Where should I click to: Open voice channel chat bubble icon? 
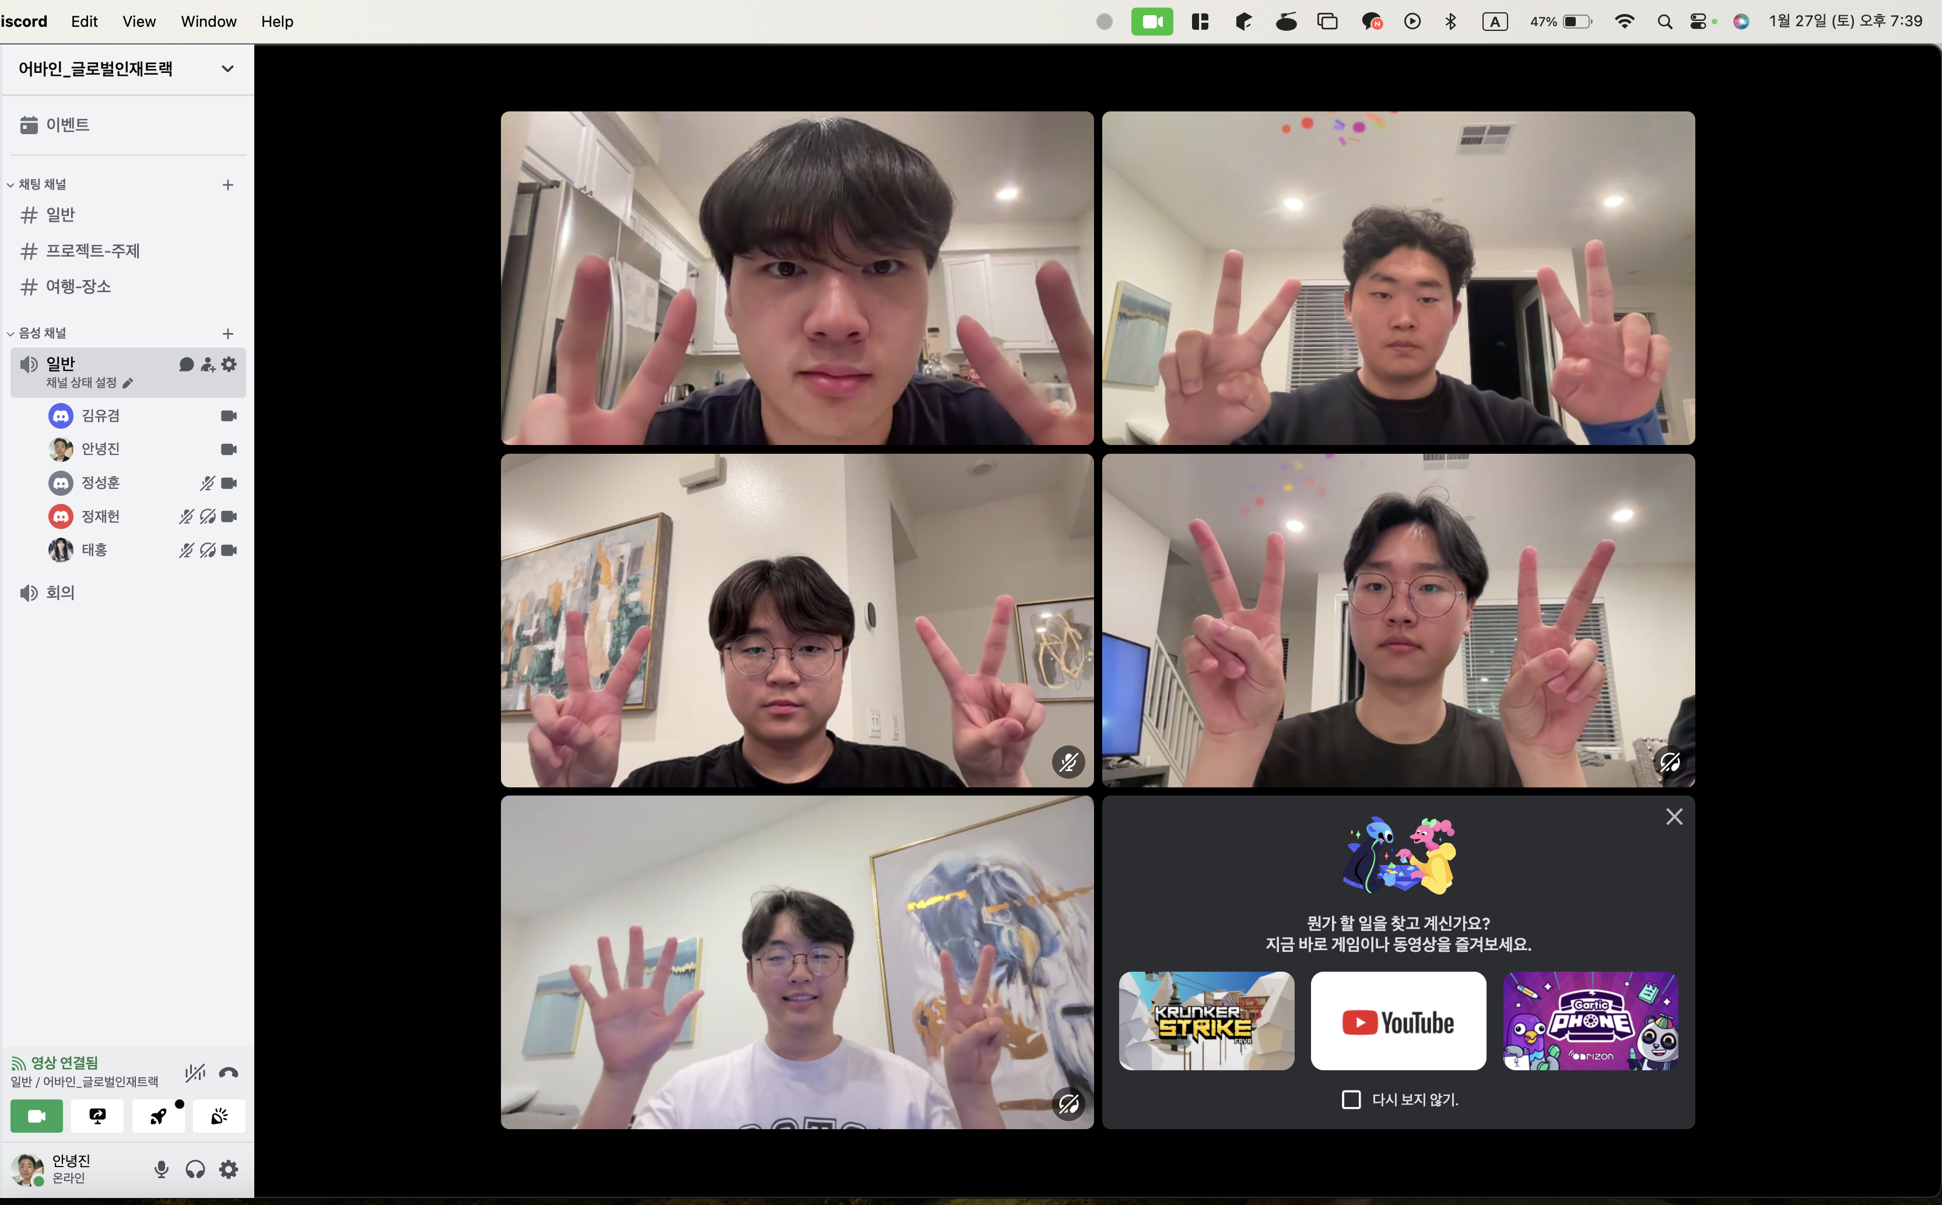tap(187, 364)
